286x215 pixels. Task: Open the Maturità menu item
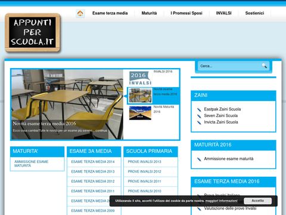tap(149, 13)
